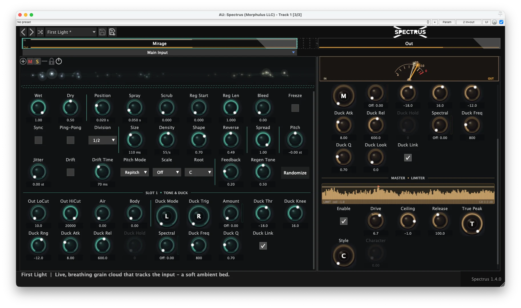The height and width of the screenshot is (308, 521).
Task: Click the Regen Tone knob
Action: coord(263,172)
